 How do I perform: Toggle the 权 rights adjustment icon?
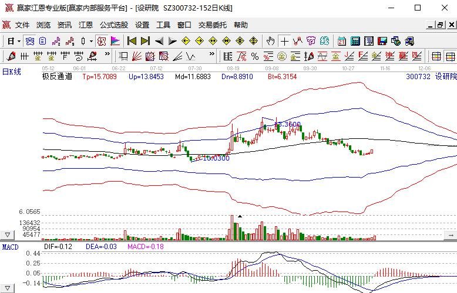pyautogui.click(x=102, y=41)
